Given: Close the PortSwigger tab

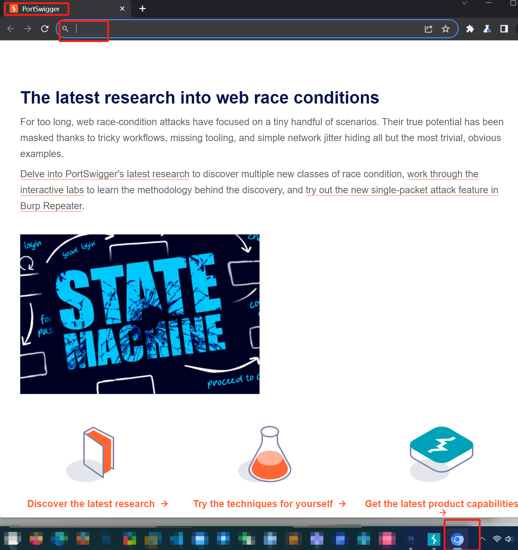Looking at the screenshot, I should (x=122, y=9).
